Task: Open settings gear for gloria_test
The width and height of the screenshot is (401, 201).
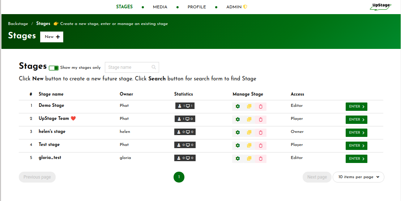Action: [x=238, y=159]
